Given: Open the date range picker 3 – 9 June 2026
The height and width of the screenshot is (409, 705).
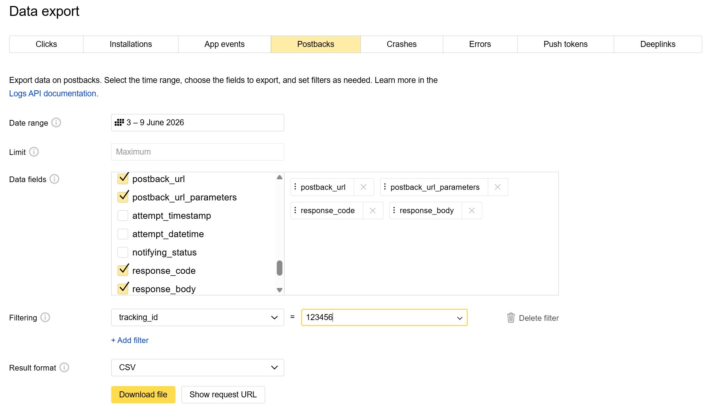Looking at the screenshot, I should tap(198, 122).
